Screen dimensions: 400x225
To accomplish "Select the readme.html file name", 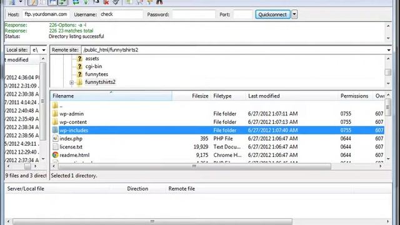I will (x=74, y=155).
